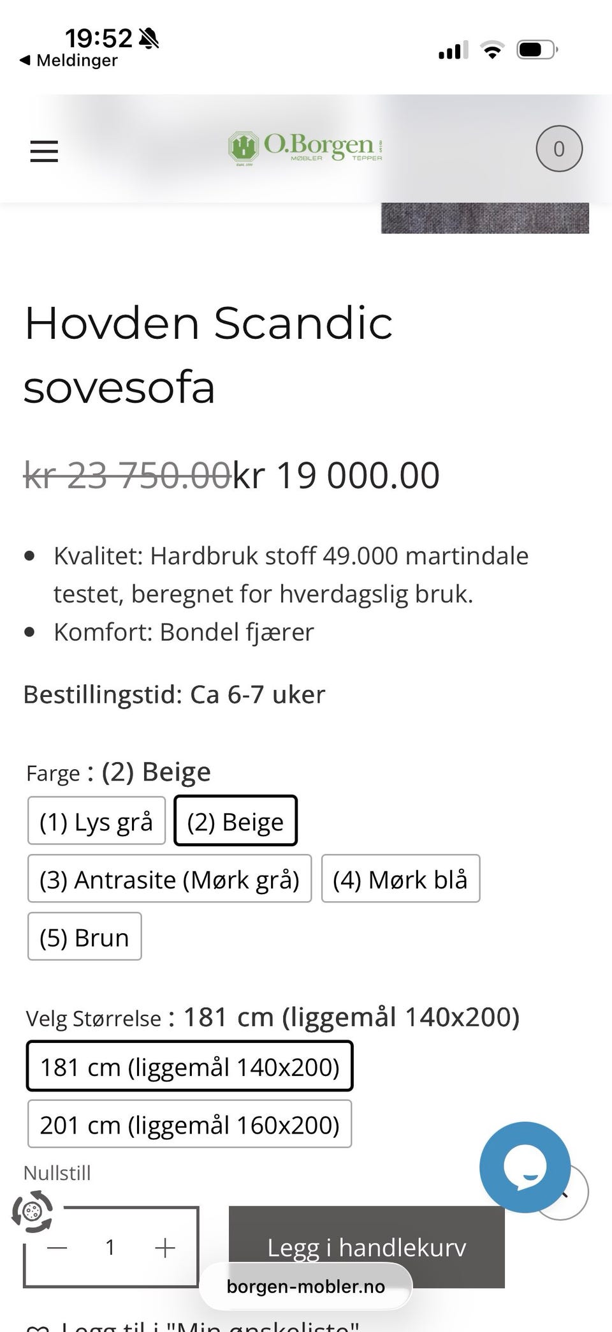Tap the borgen-mobler.no address pill
612x1332 pixels.
pyautogui.click(x=306, y=1286)
